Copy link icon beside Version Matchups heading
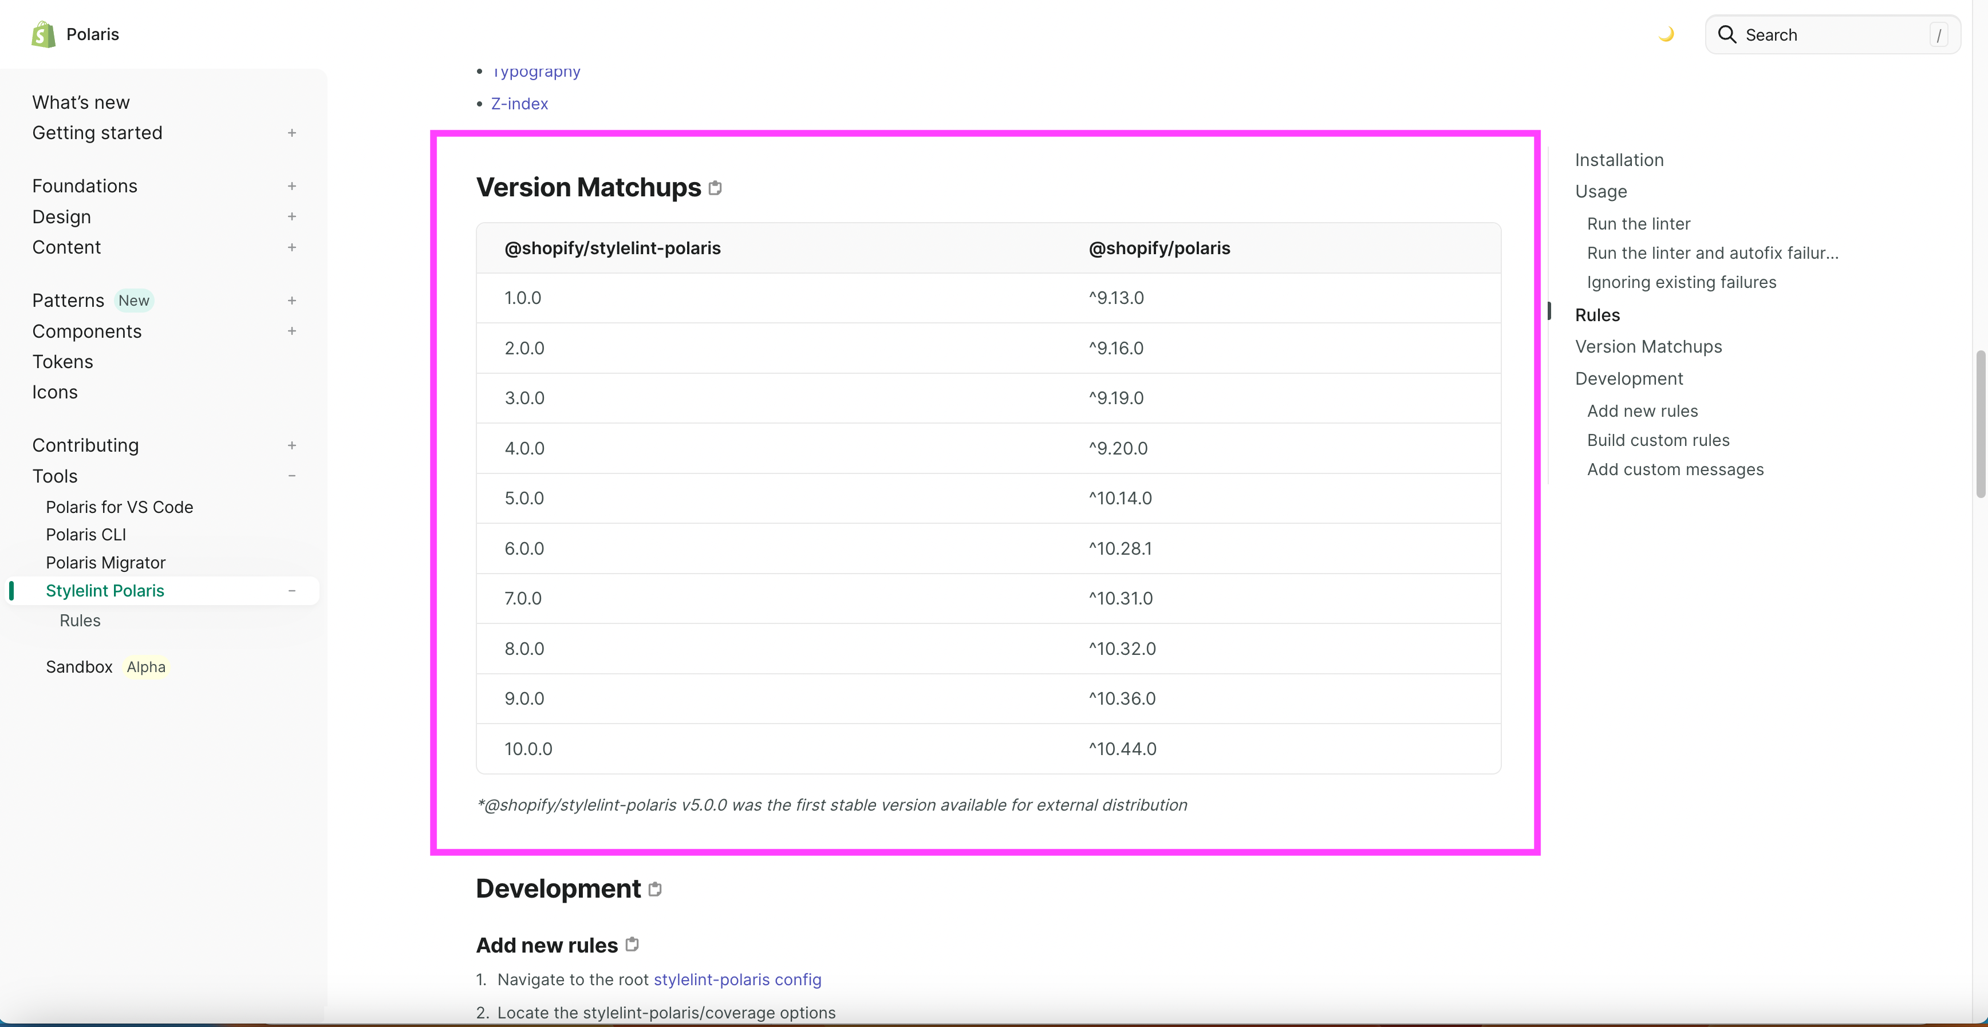The image size is (1988, 1027). 715,188
